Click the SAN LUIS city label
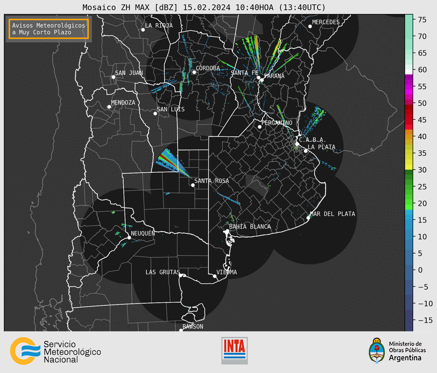Screen dimensions: 437x373 pos(171,109)
